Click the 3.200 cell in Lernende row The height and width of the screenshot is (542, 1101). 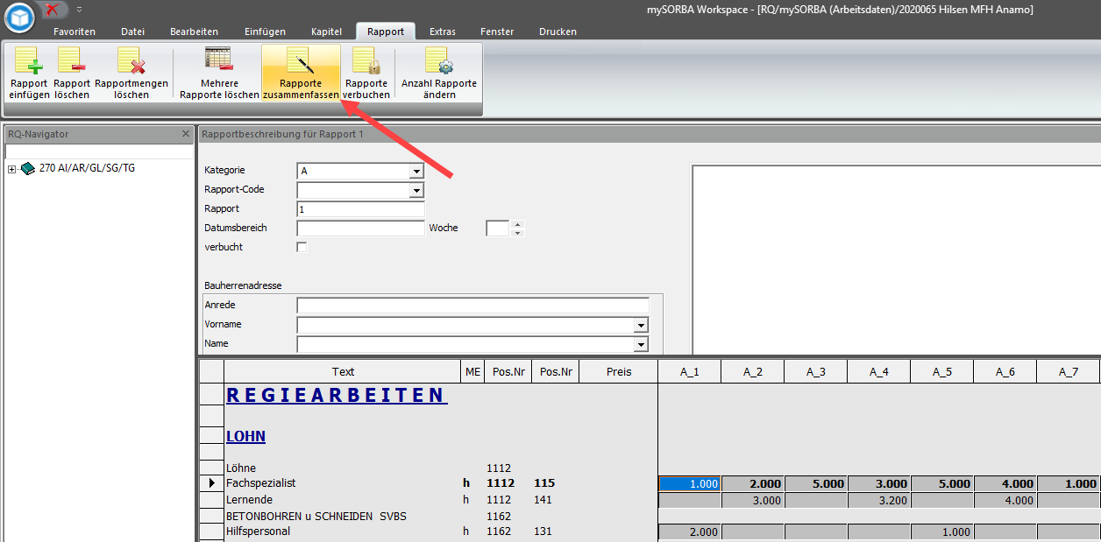pyautogui.click(x=879, y=500)
